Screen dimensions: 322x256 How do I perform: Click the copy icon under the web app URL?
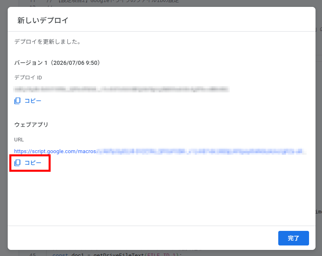(x=17, y=163)
